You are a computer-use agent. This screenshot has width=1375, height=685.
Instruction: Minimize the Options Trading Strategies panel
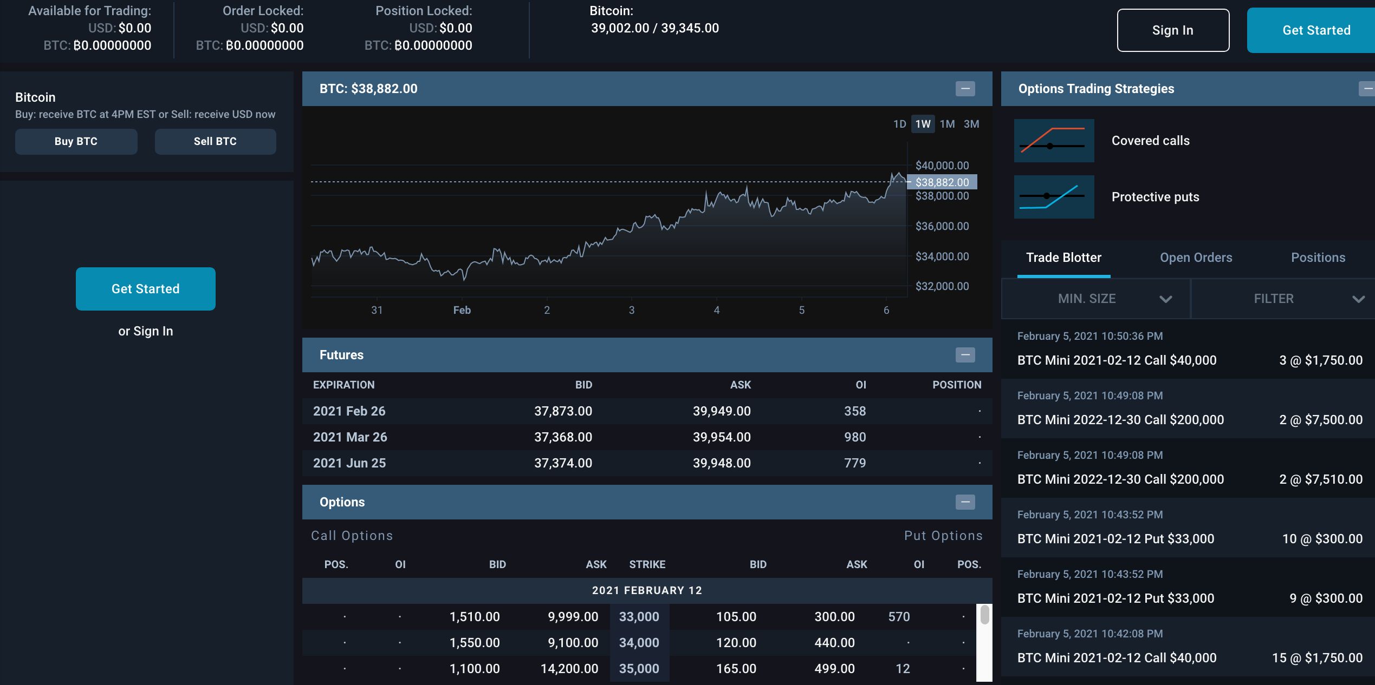point(1367,89)
